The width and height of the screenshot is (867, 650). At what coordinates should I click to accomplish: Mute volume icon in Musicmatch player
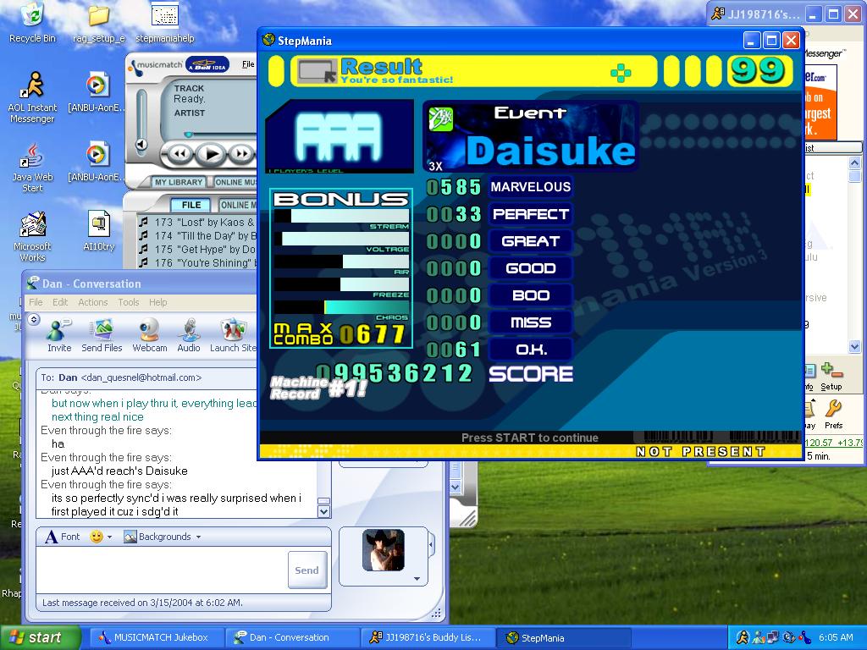141,144
